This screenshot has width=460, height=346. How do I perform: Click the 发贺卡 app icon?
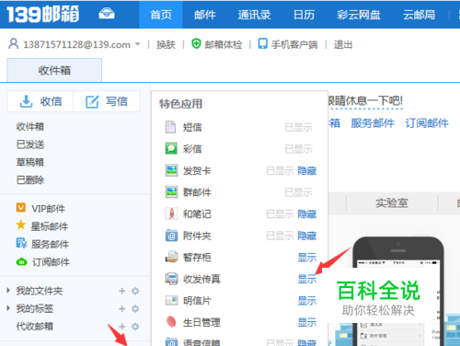coord(171,170)
